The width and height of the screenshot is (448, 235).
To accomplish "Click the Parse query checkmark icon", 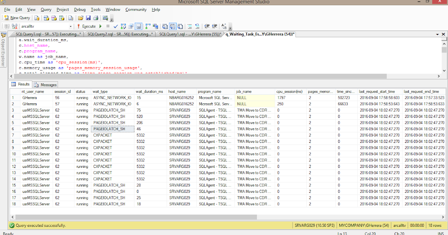I will (x=115, y=26).
